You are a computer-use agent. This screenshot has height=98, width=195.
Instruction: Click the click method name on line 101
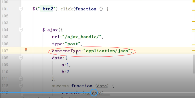tap(67, 9)
